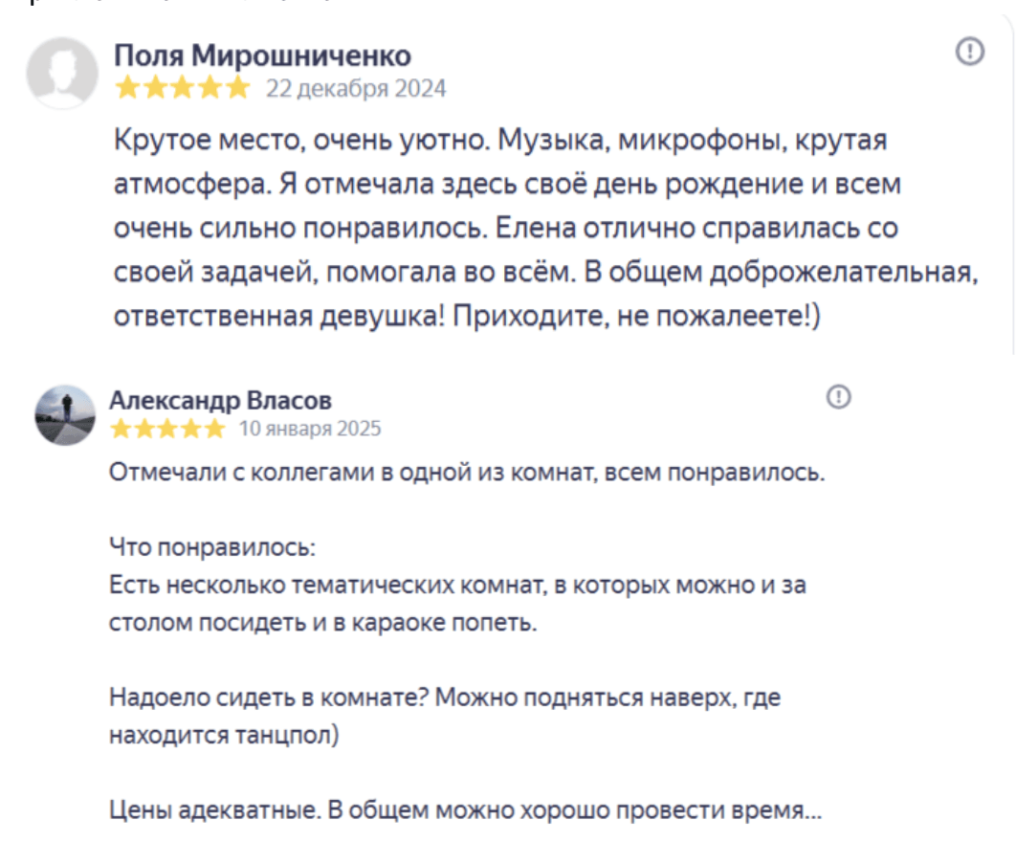The height and width of the screenshot is (842, 1016).
Task: Click the fifth star of Поля Мирошниченко's rating
Action: pos(237,89)
